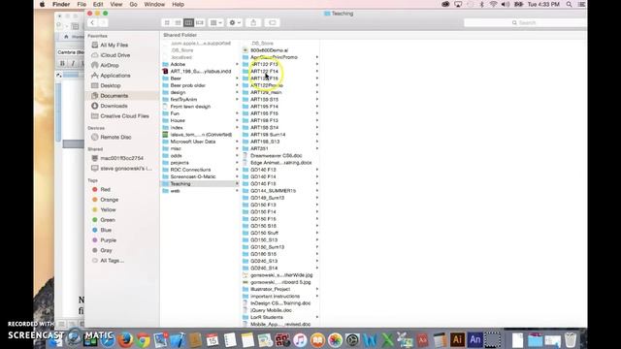621x349 pixels.
Task: Select 800x600Demo.ai file
Action: pos(269,50)
